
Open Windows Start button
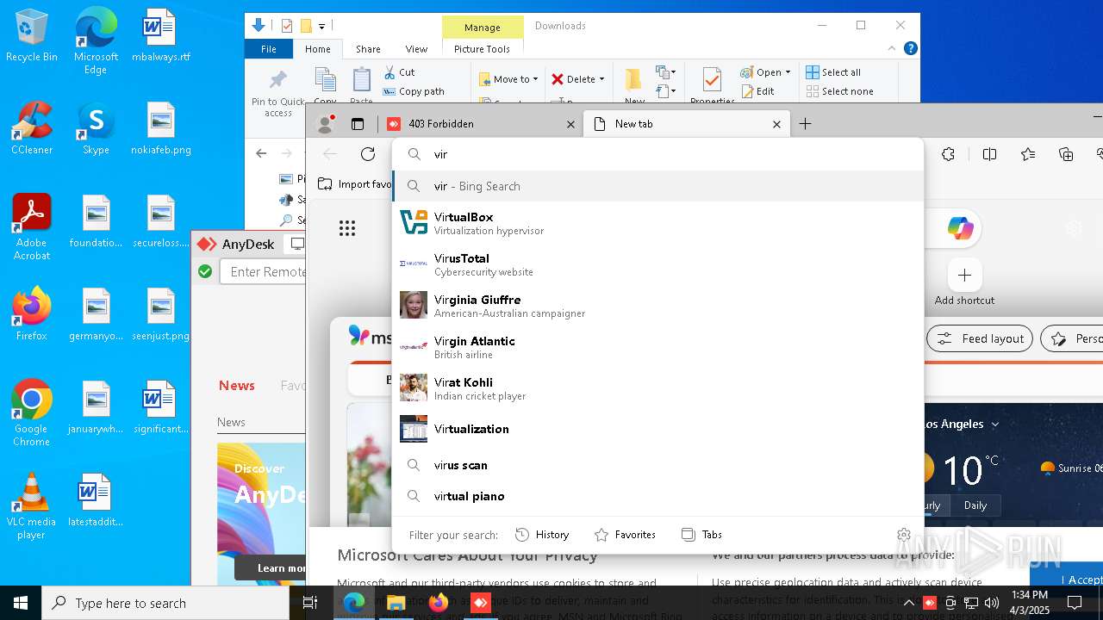21,603
